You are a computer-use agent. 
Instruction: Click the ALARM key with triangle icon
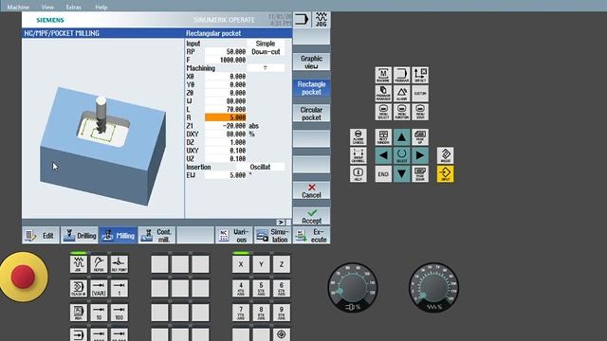[x=401, y=93]
